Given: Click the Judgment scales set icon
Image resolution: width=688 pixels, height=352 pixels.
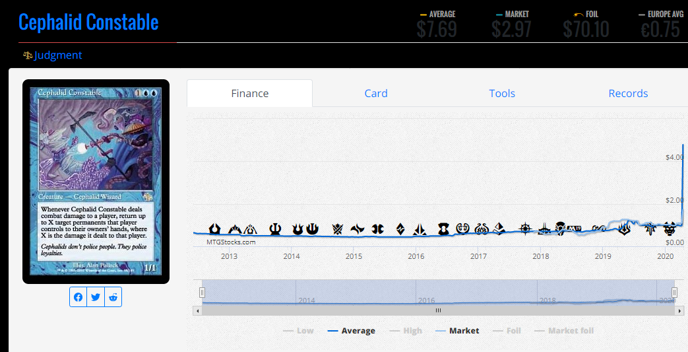Looking at the screenshot, I should pos(28,55).
